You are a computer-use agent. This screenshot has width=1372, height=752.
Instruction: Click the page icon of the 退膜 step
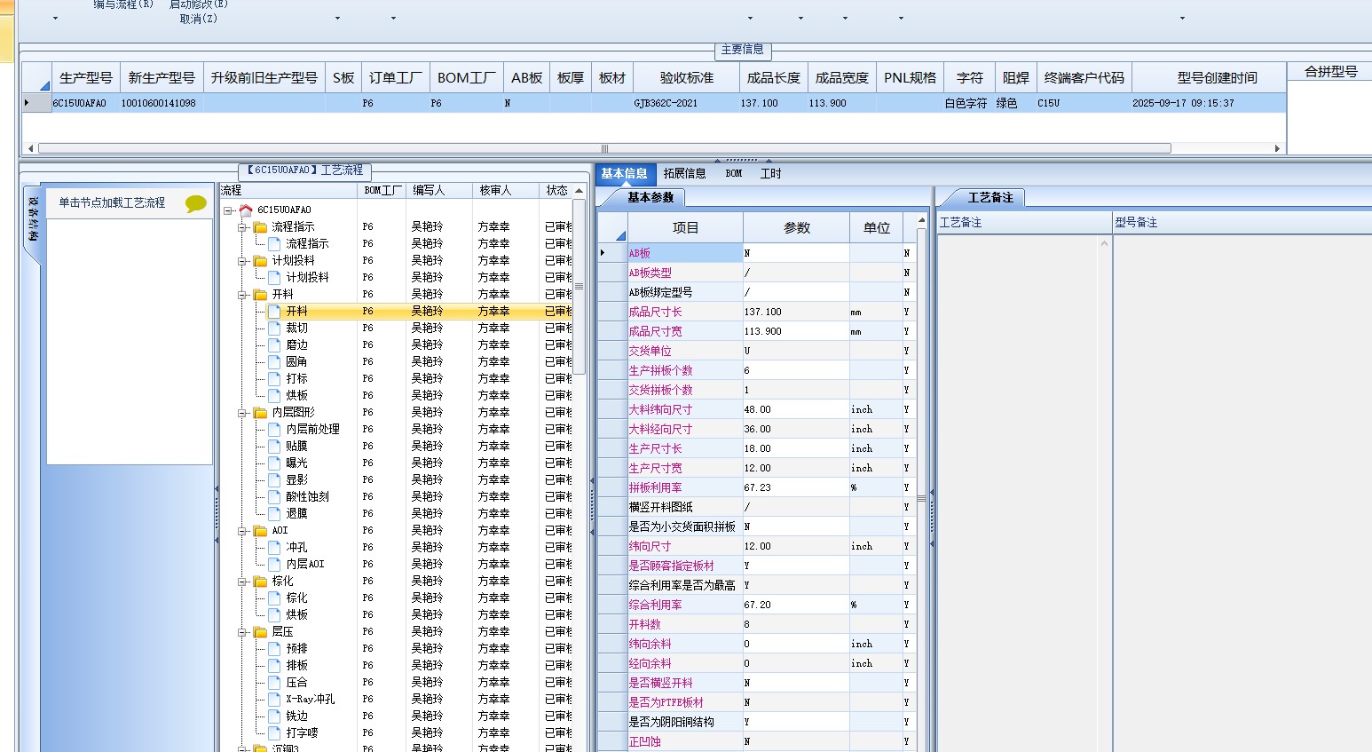tap(274, 514)
